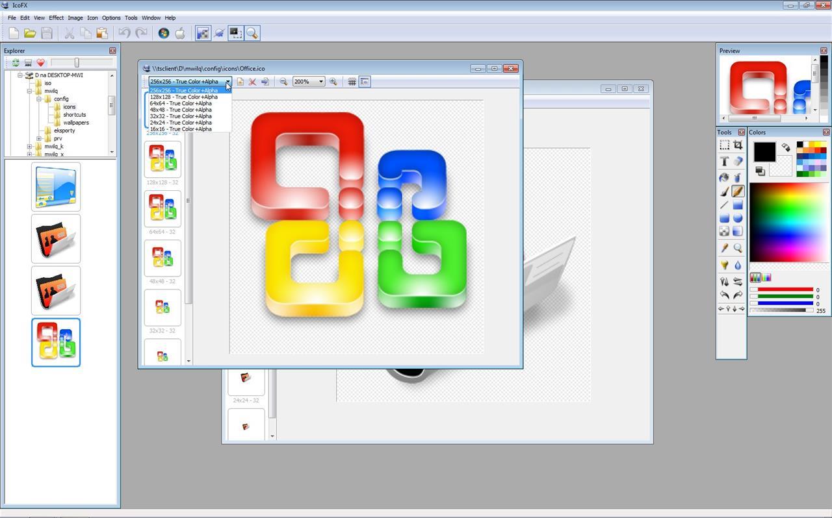Create Windows icon using the Windows logo button
The width and height of the screenshot is (832, 518).
[x=164, y=33]
